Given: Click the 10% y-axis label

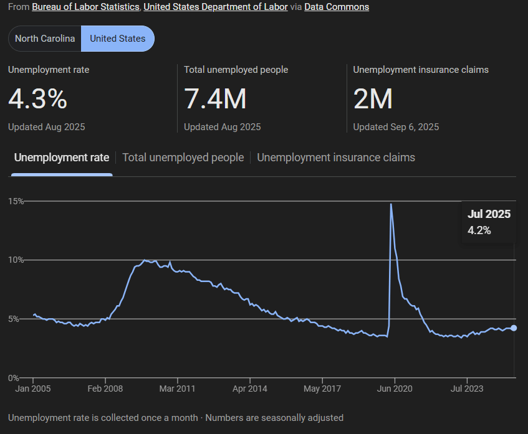Looking at the screenshot, I should [16, 260].
